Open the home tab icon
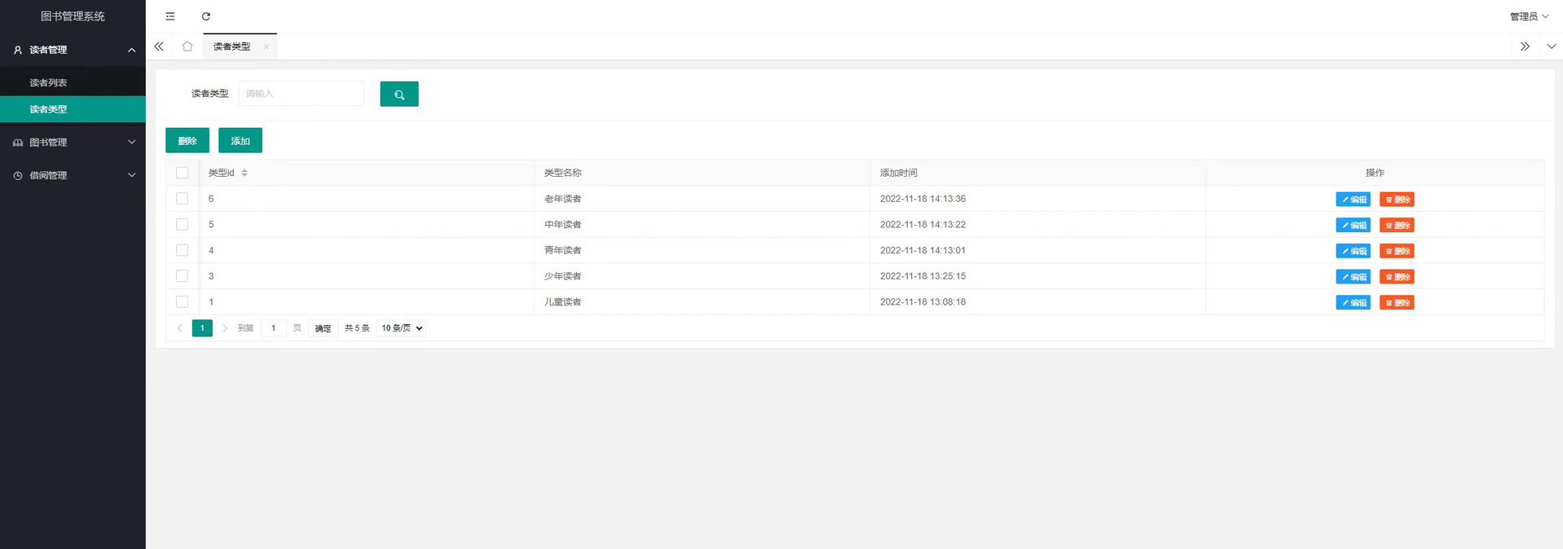 187,46
